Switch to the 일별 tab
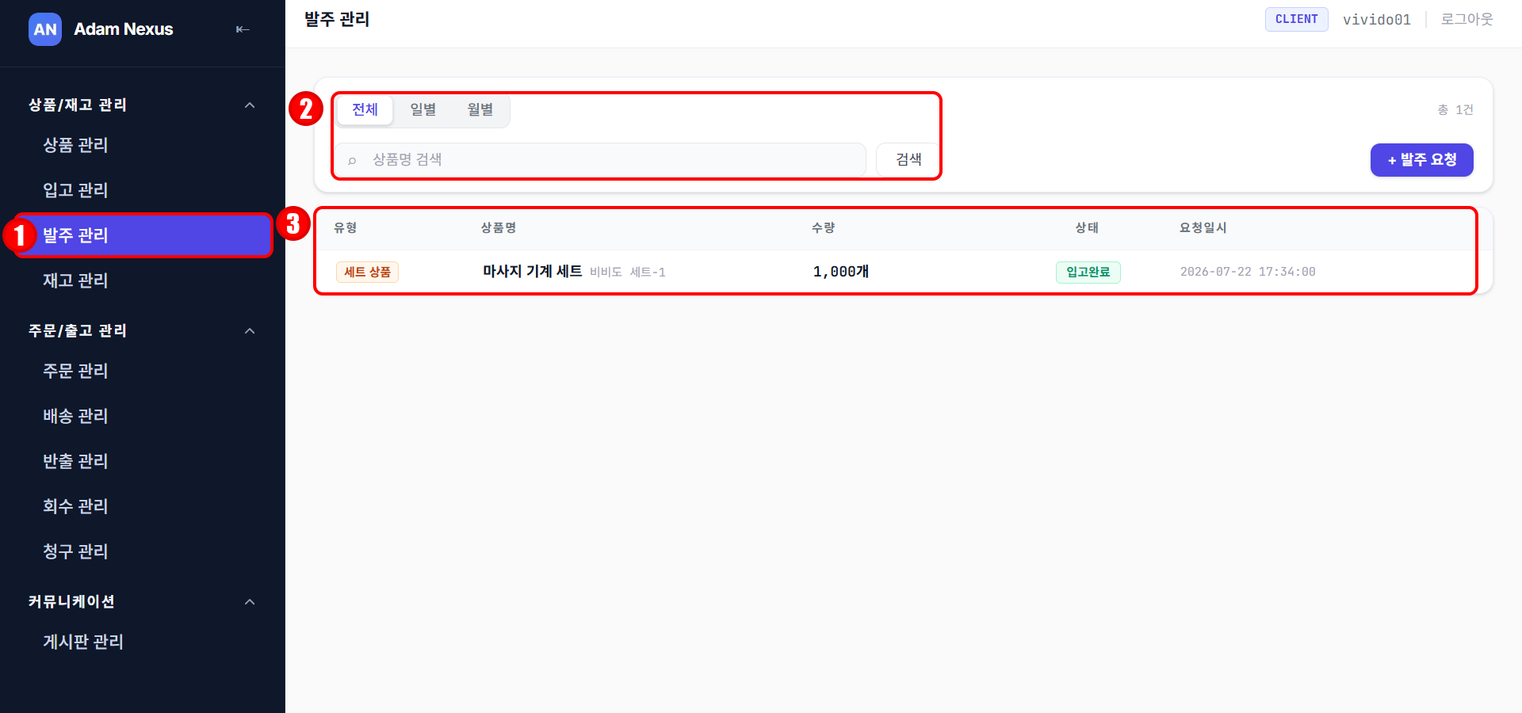 423,109
